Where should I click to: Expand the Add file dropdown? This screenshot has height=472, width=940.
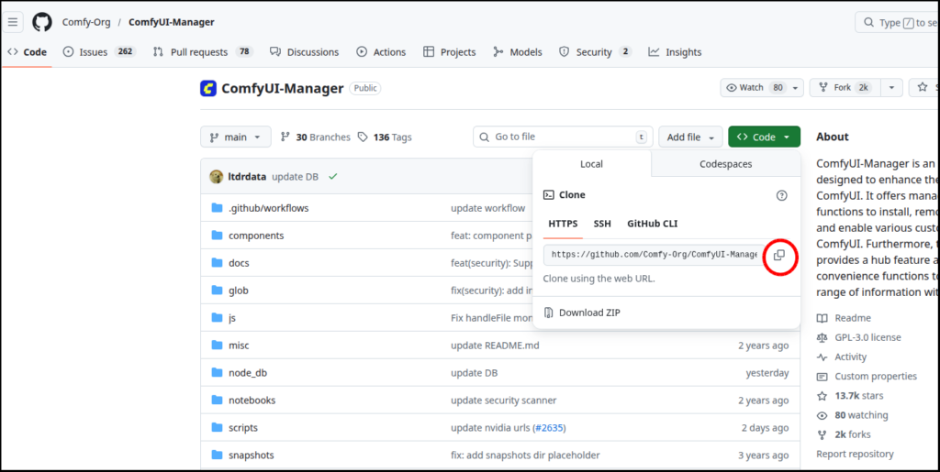690,137
